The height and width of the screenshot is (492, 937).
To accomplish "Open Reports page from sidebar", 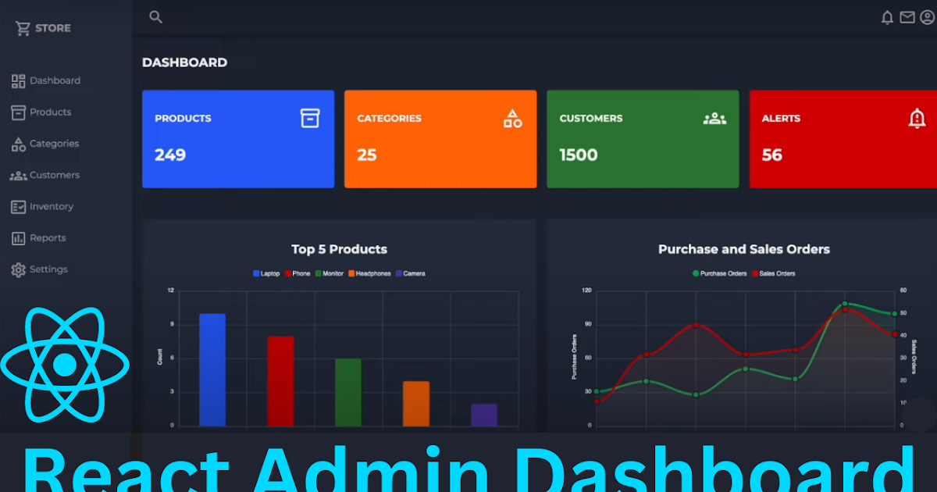I will click(48, 238).
